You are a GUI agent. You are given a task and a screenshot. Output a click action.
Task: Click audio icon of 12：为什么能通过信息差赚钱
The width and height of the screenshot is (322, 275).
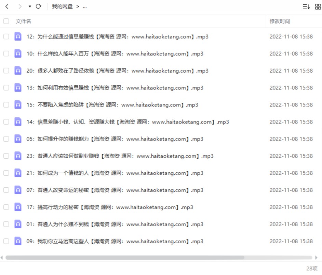(18, 37)
